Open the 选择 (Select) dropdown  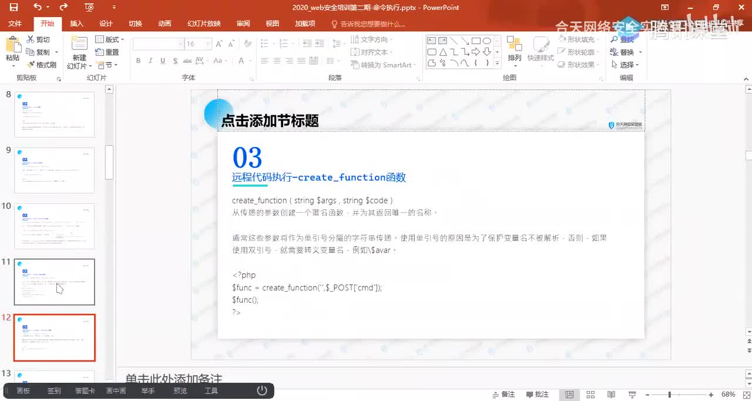tap(625, 65)
